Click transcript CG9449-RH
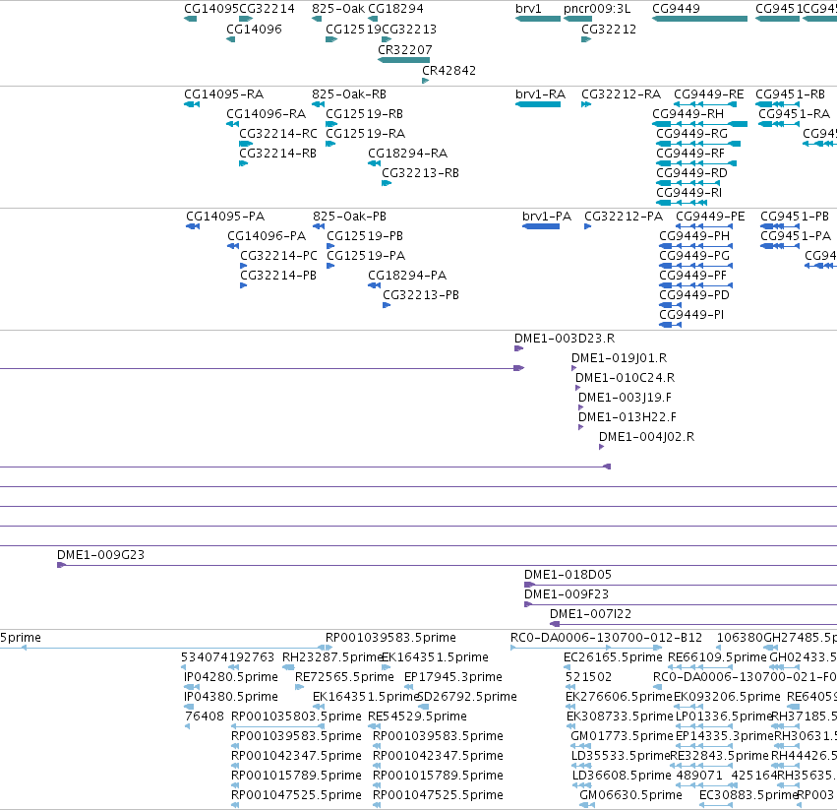Viewport: 837px width, 810px height. pos(688,114)
